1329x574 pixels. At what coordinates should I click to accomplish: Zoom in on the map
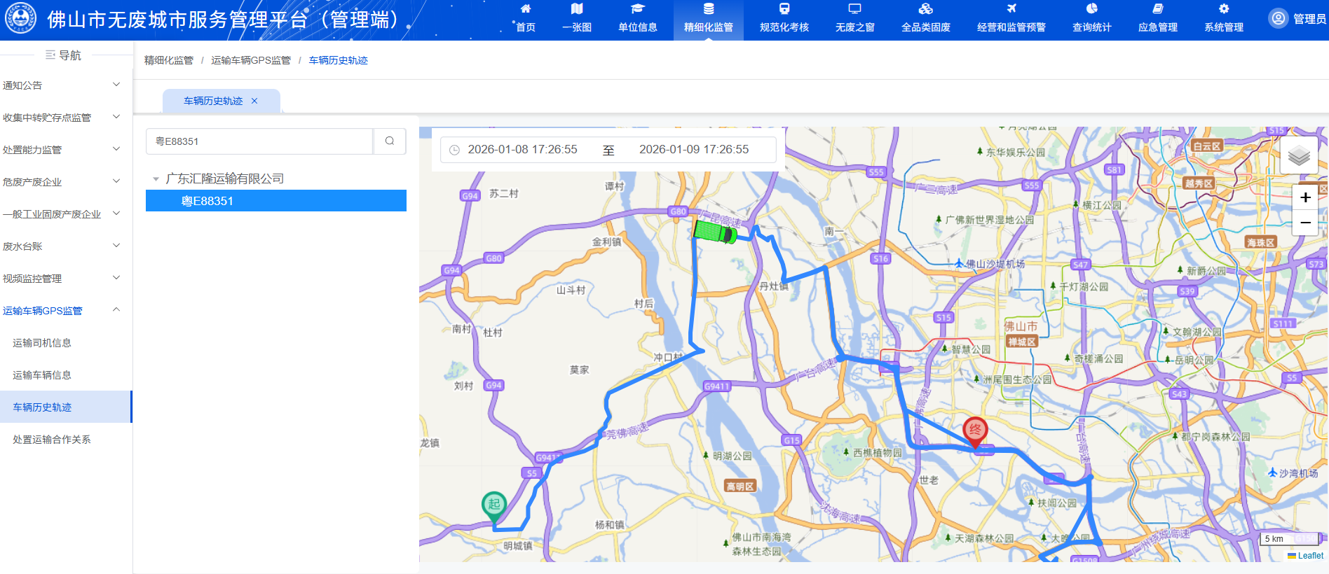click(1305, 197)
